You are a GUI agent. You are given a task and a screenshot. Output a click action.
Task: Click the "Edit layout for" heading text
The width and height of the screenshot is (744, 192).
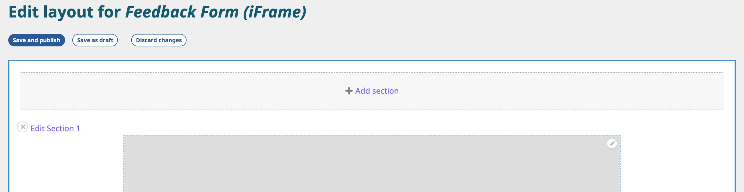tap(65, 12)
